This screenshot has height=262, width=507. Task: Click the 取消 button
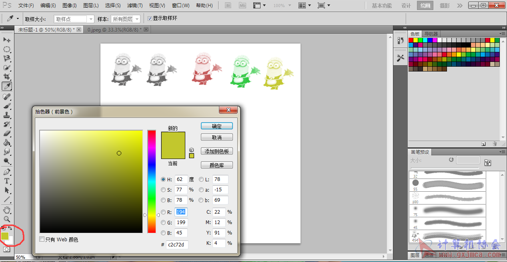point(216,137)
